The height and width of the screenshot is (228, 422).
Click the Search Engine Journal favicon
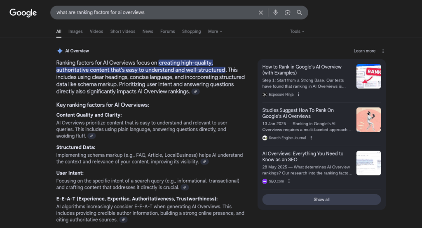[x=265, y=138]
